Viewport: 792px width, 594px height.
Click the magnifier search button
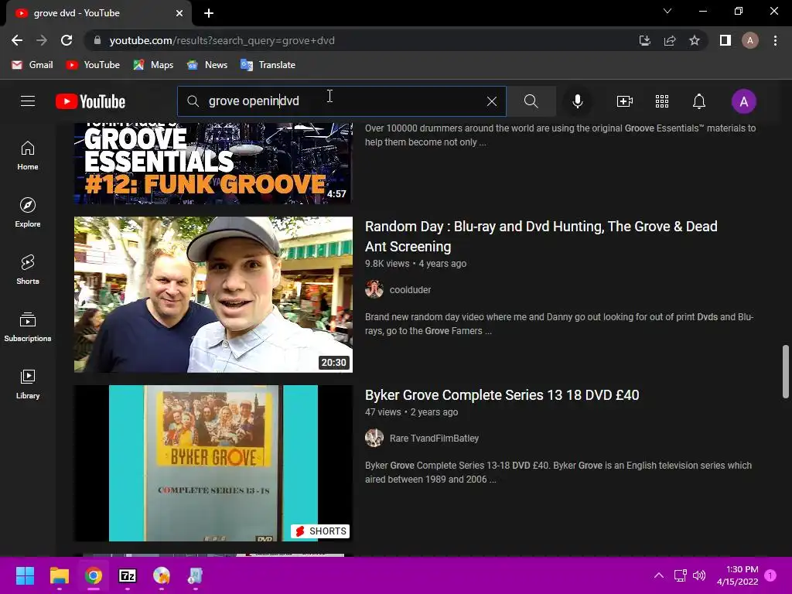(x=531, y=101)
